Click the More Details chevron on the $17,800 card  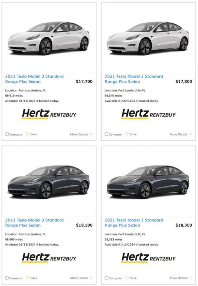tap(190, 134)
